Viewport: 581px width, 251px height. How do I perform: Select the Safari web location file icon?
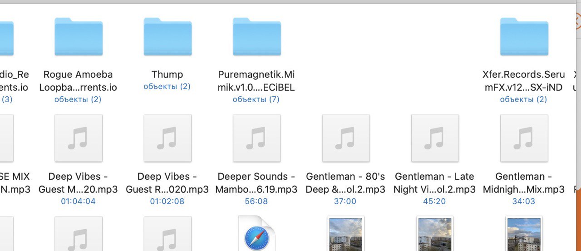(x=256, y=233)
